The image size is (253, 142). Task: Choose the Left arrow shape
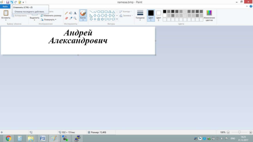pyautogui.click(x=110, y=15)
